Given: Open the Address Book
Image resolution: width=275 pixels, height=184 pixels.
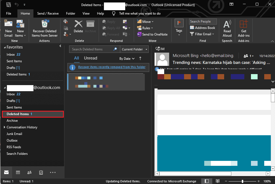Looking at the screenshot, I should (x=203, y=28).
